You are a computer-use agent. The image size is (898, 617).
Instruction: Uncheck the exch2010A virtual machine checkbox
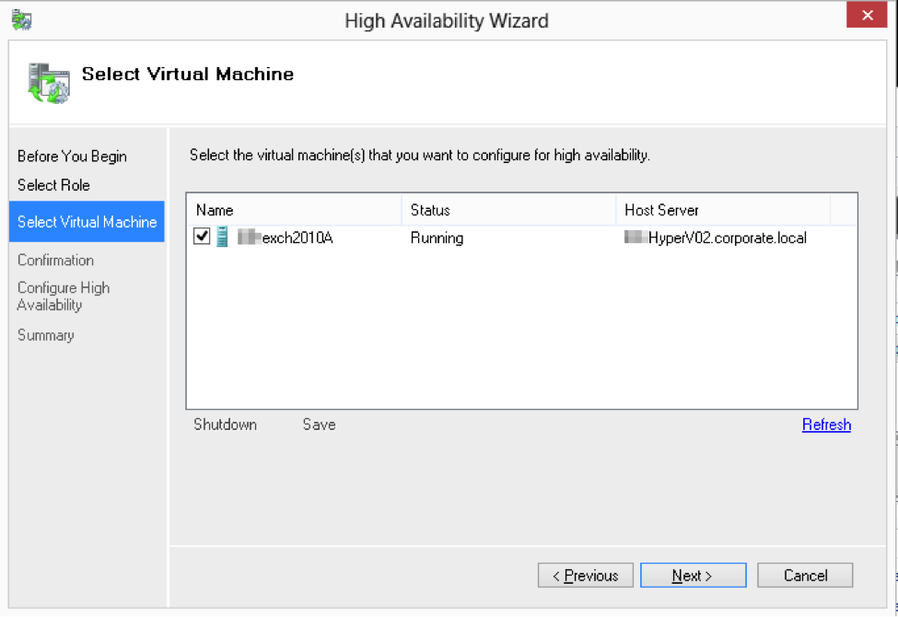coord(203,238)
